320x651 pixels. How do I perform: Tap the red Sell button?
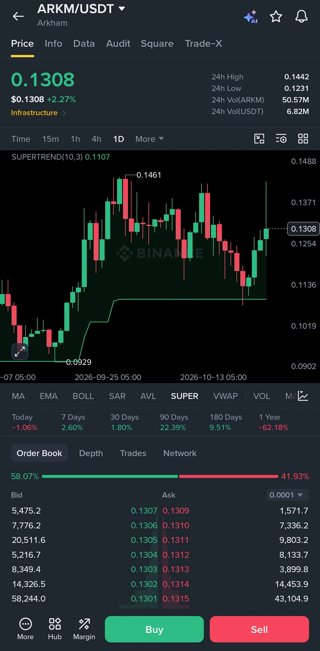click(x=259, y=629)
